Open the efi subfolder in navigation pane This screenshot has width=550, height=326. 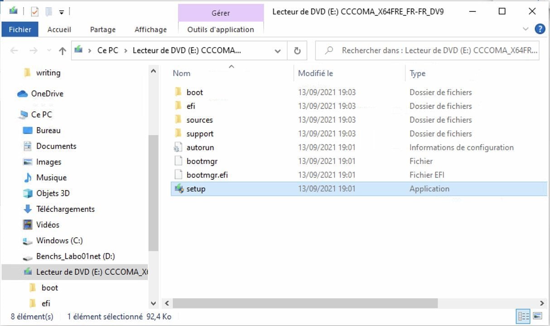[x=45, y=303]
